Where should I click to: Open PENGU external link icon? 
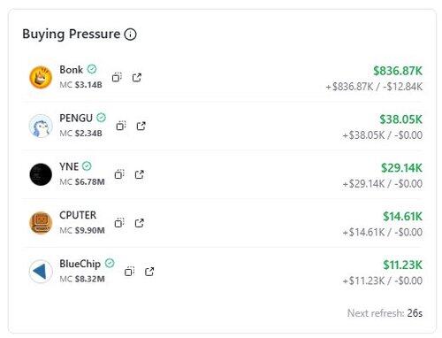click(x=141, y=126)
